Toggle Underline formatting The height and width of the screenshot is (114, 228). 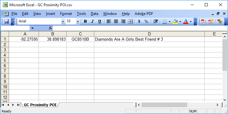coord(100,21)
